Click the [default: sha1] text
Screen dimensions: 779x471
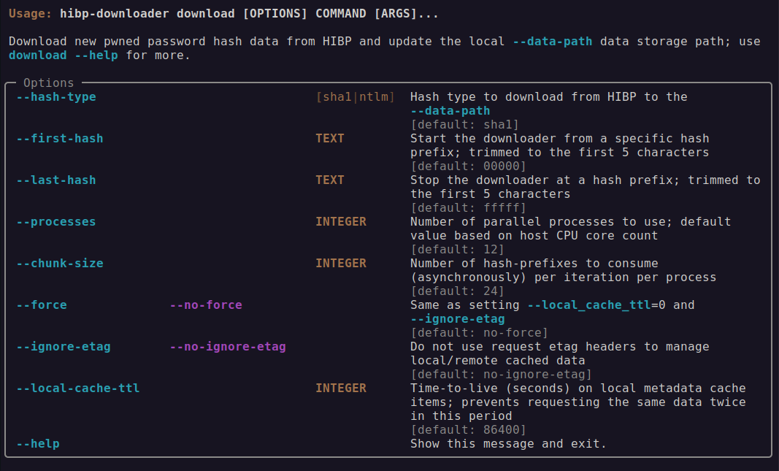465,125
